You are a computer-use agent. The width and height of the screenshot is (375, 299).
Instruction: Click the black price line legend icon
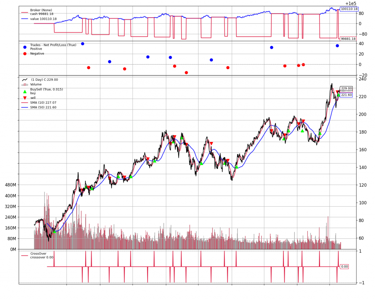(x=25, y=80)
